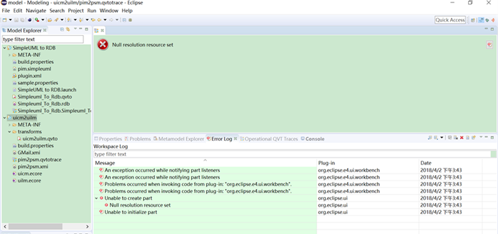The width and height of the screenshot is (498, 234).
Task: Collapse the SimpleUML to RDB project
Action: click(x=4, y=48)
